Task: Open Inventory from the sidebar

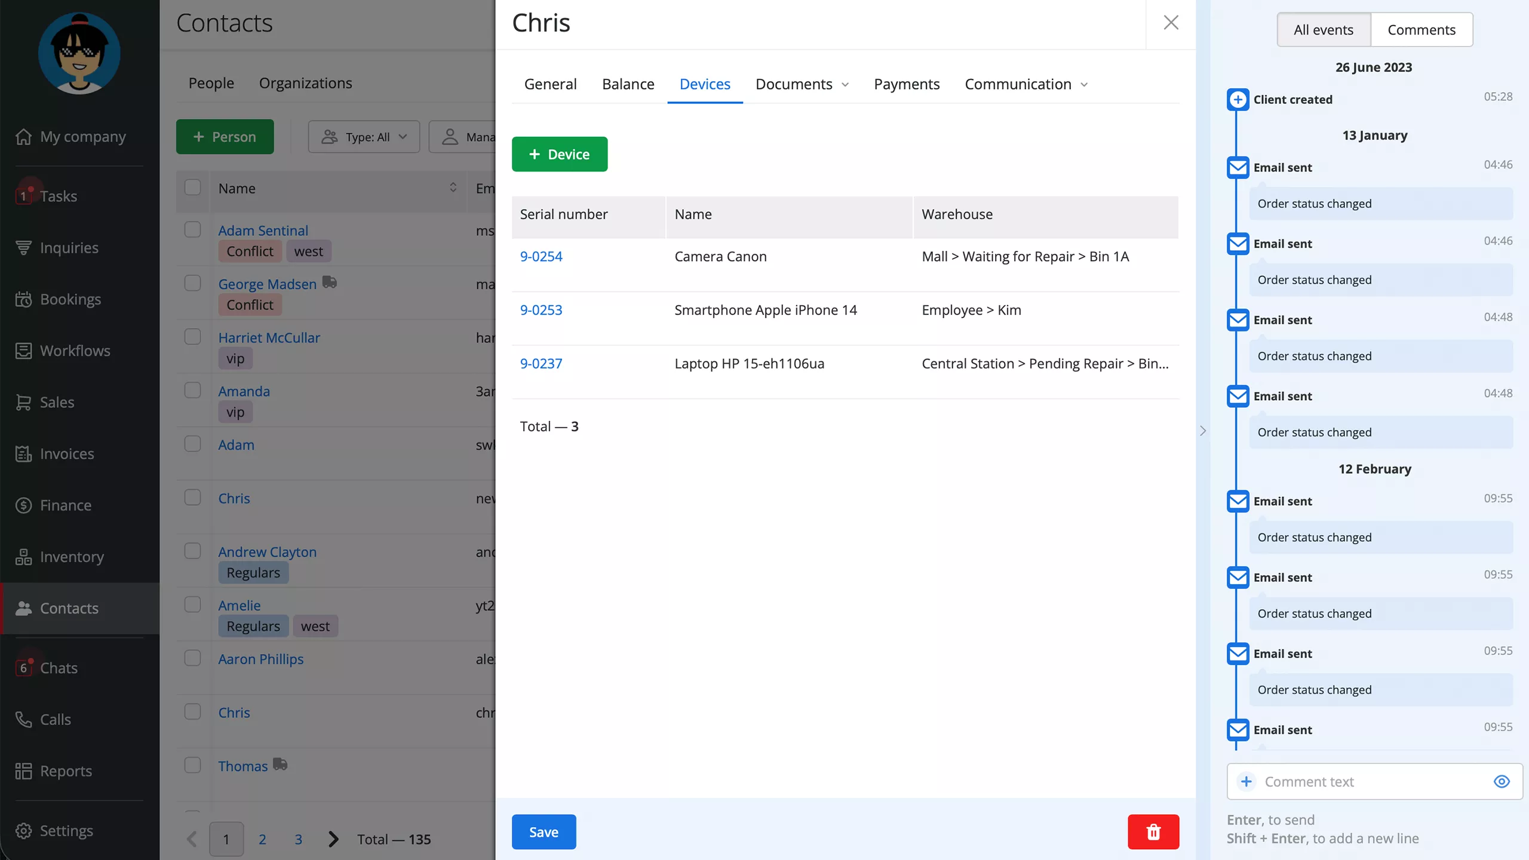Action: (x=71, y=557)
